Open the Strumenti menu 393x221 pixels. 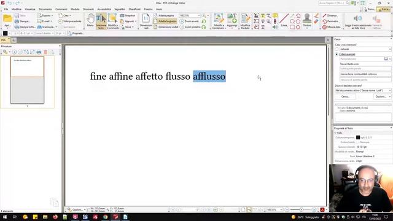[x=88, y=9]
